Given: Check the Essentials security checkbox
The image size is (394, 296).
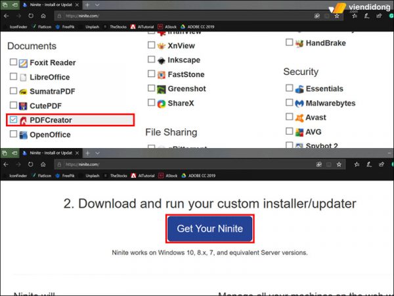Looking at the screenshot, I should [x=290, y=89].
